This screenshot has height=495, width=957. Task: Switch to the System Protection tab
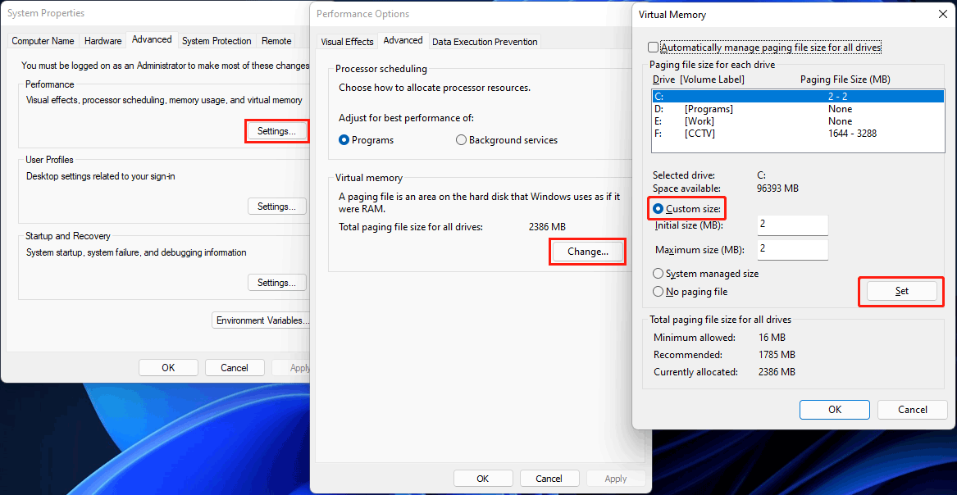click(x=216, y=40)
